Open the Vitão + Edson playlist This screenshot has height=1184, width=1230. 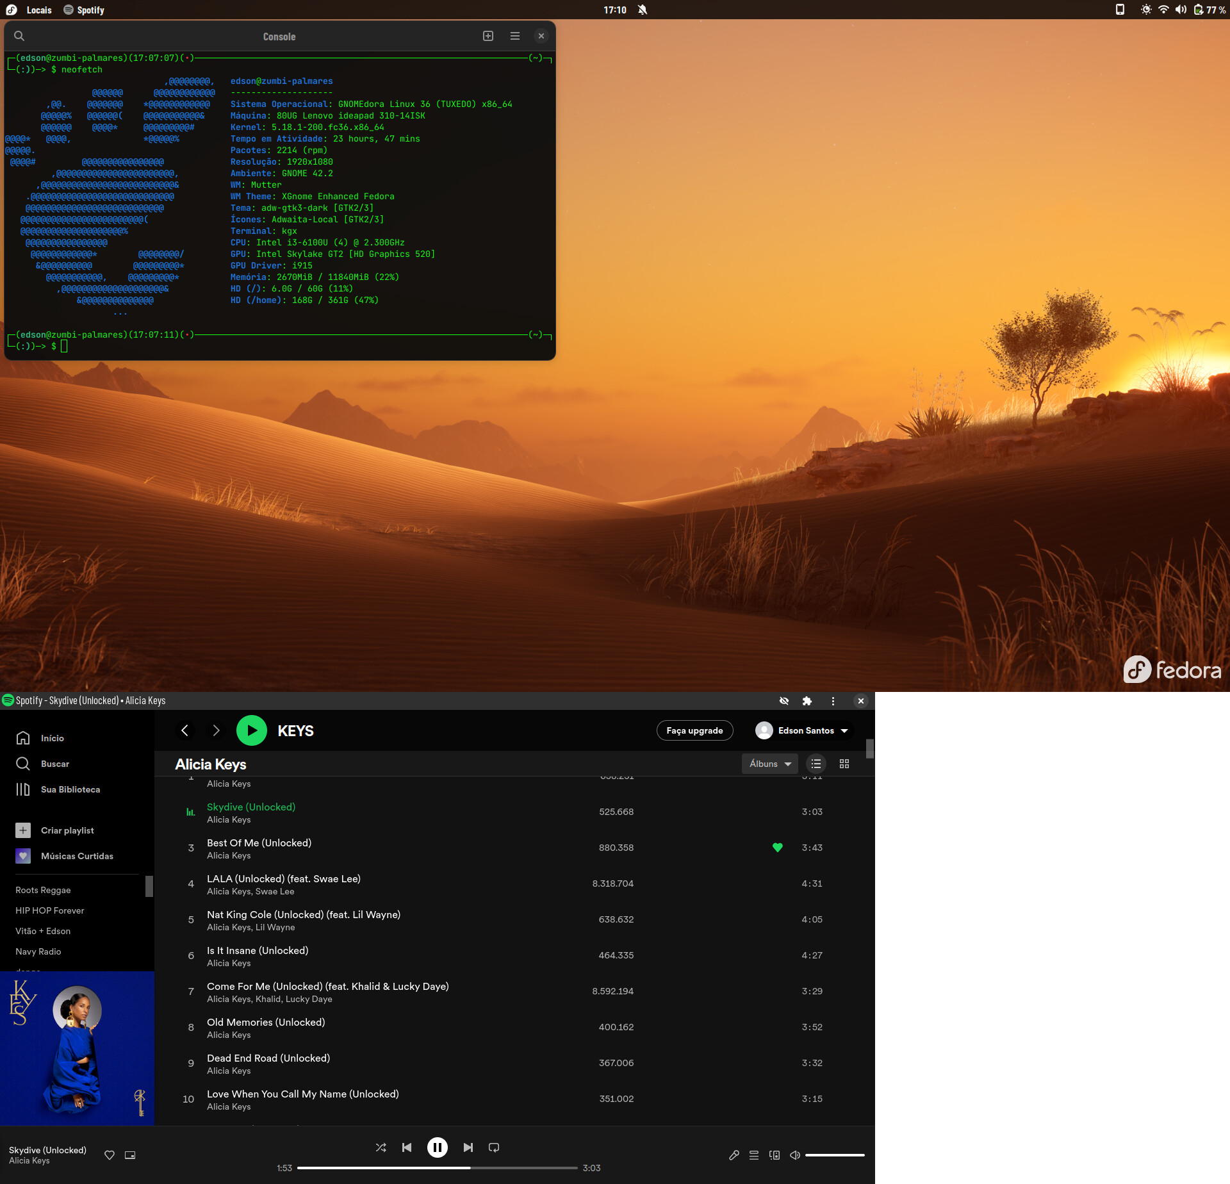tap(43, 931)
